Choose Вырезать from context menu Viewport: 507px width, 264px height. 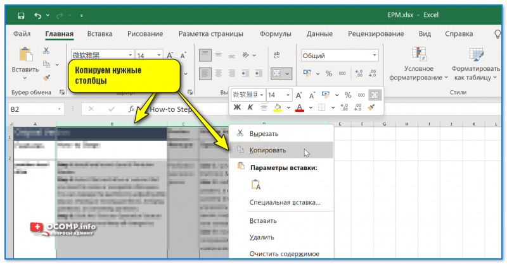(281, 134)
